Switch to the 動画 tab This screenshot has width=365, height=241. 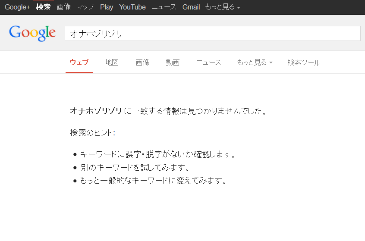[x=173, y=63]
